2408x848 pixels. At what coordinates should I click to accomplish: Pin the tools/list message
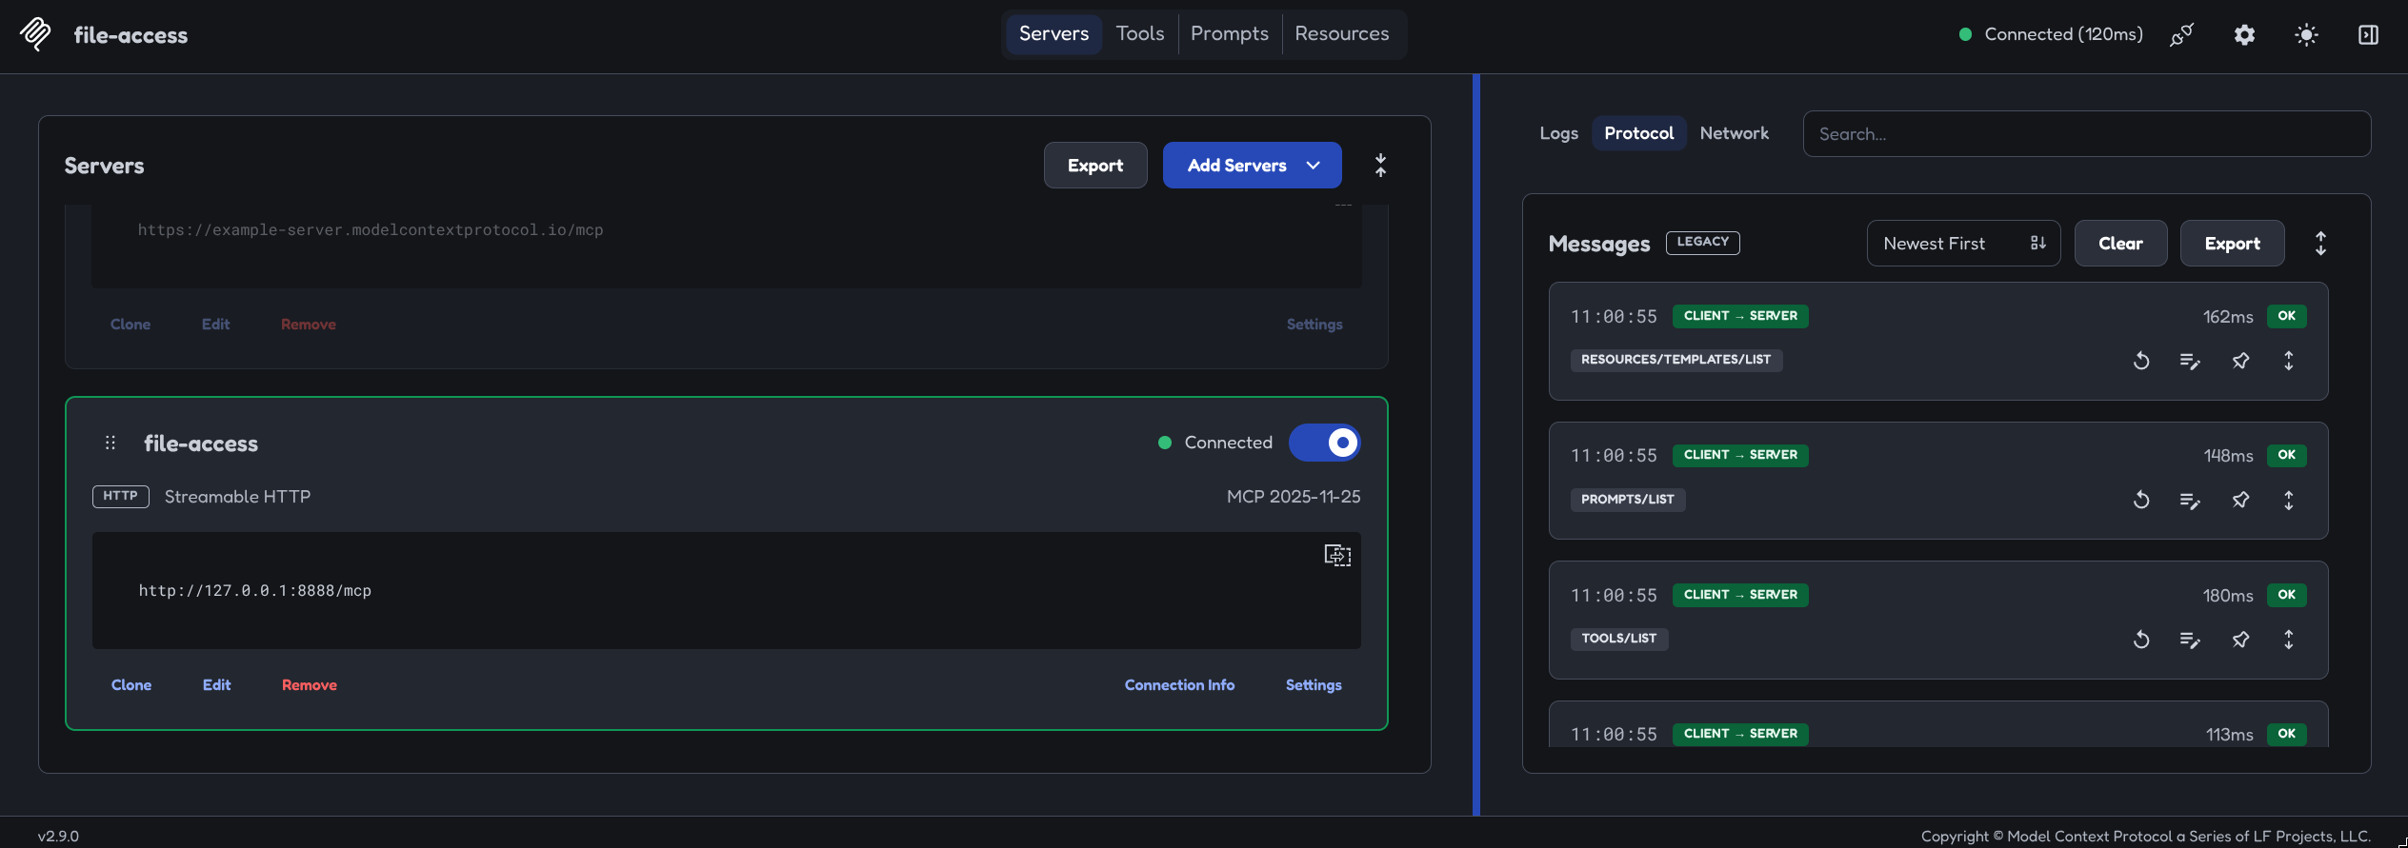(2240, 640)
